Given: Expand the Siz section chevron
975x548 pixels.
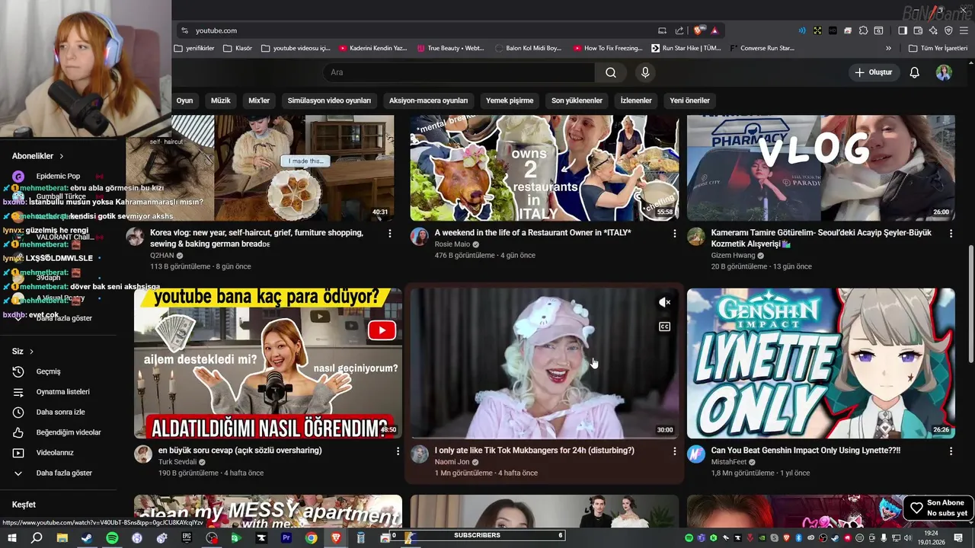Looking at the screenshot, I should pos(31,352).
